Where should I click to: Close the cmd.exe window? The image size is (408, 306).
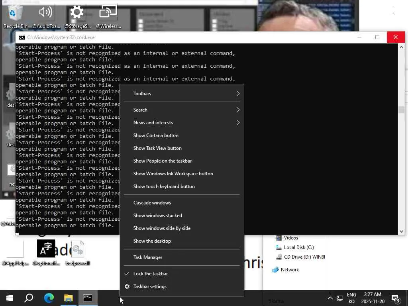(x=396, y=37)
